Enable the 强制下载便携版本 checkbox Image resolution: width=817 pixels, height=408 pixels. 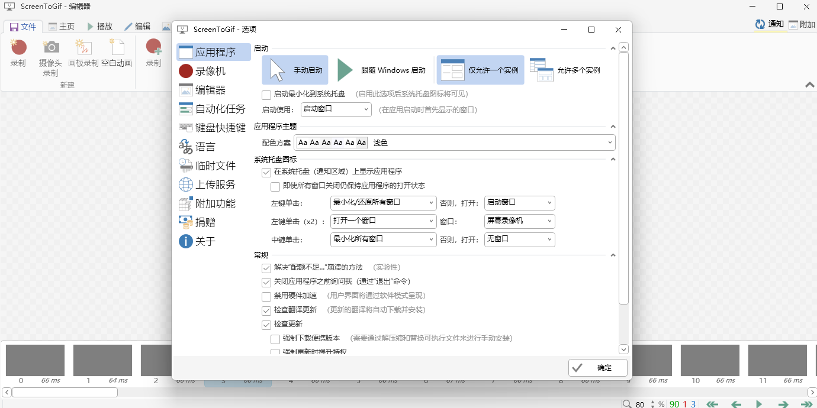(275, 339)
